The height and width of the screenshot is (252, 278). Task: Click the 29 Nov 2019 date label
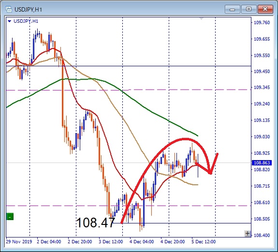pos(19,242)
